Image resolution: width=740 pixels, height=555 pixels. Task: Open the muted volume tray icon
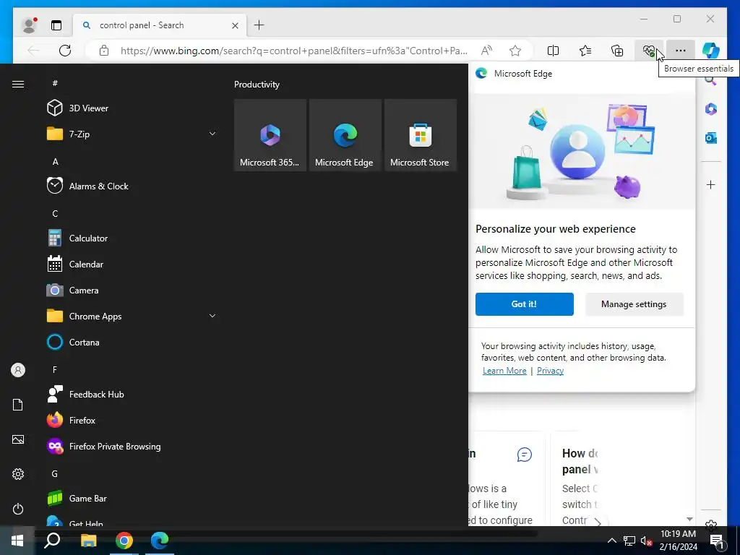(x=647, y=541)
